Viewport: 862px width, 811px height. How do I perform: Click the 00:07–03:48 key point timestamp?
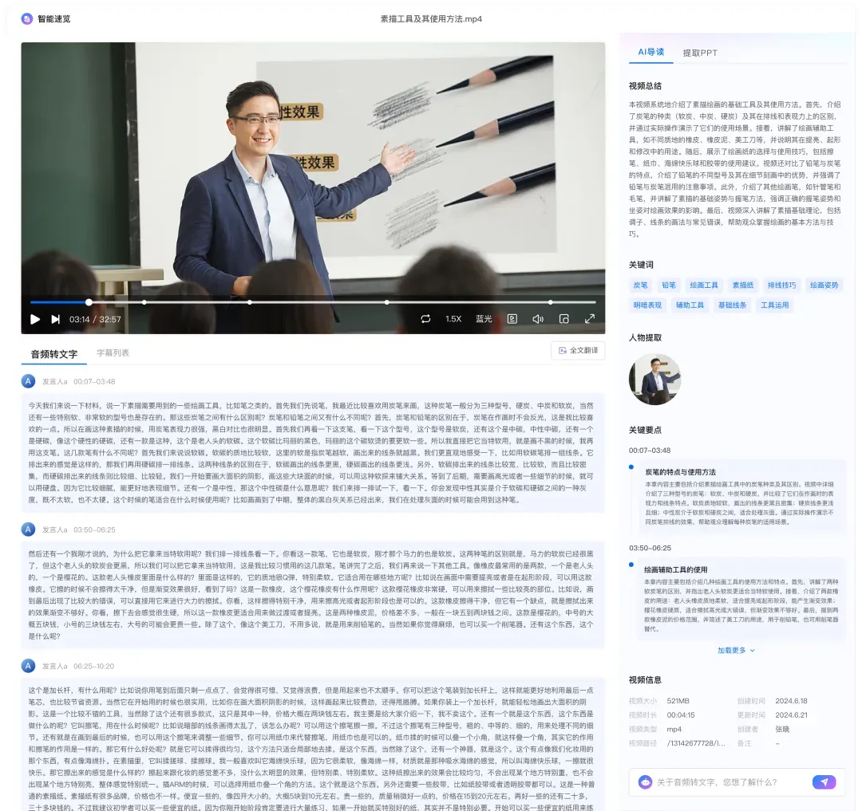pos(650,451)
